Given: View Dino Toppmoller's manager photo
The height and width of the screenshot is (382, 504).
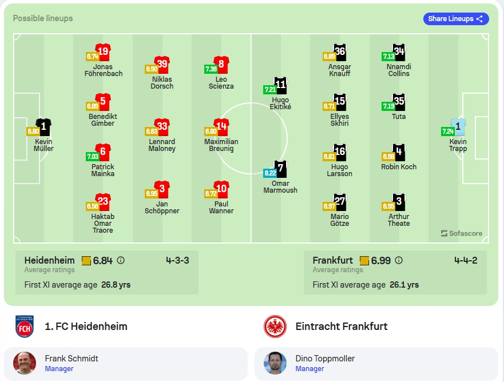Looking at the screenshot, I should pyautogui.click(x=275, y=363).
